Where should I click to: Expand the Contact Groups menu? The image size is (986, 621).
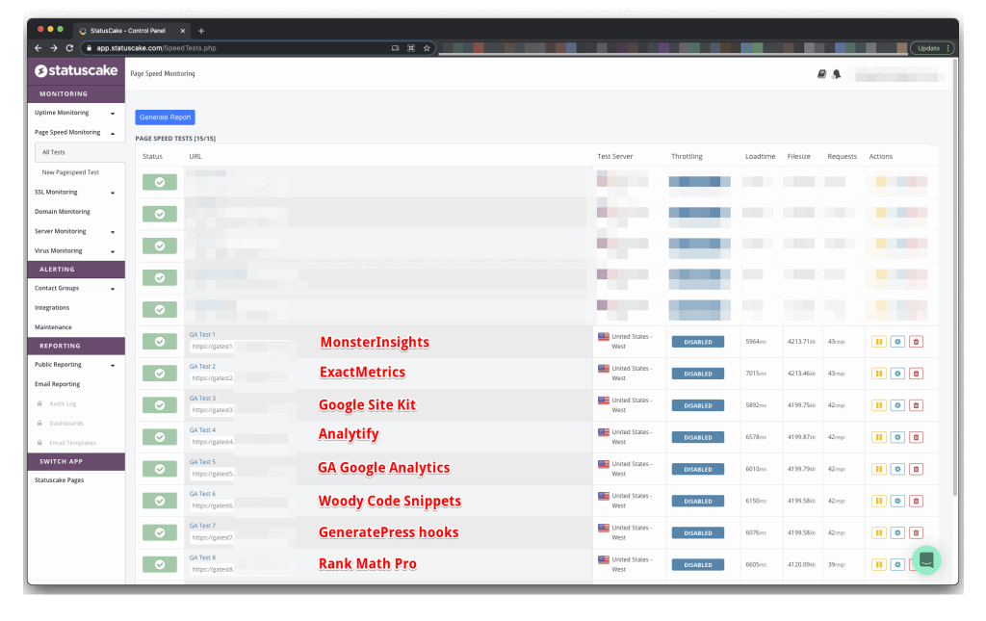click(x=75, y=289)
